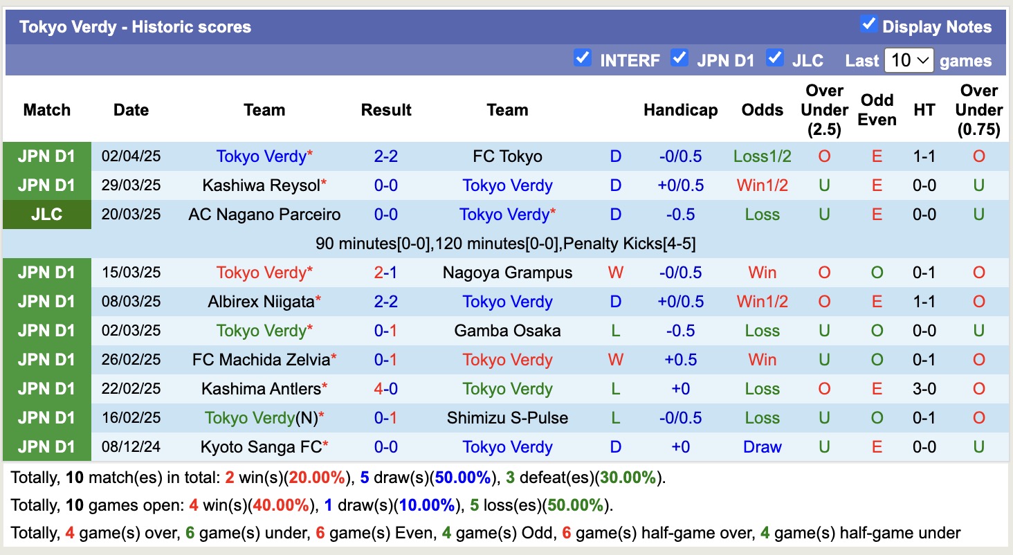Viewport: 1013px width, 555px height.
Task: Open the FC Machida Zelvia team link
Action: (262, 360)
